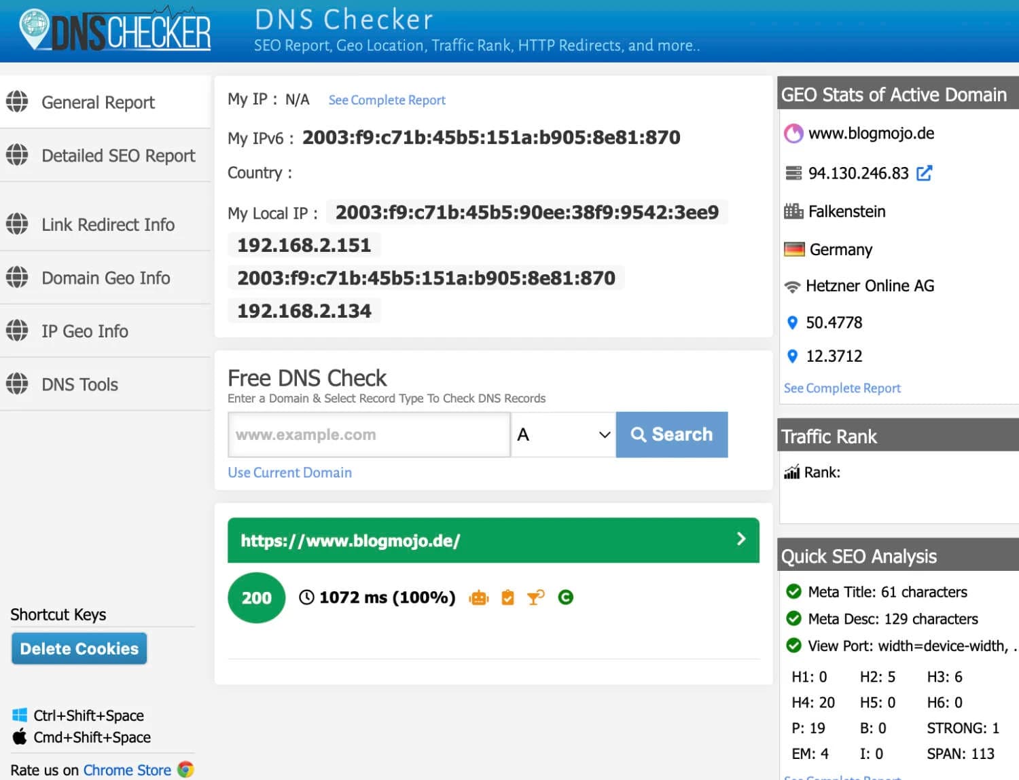Click the robots.txt robot icon
The width and height of the screenshot is (1019, 780).
478,597
